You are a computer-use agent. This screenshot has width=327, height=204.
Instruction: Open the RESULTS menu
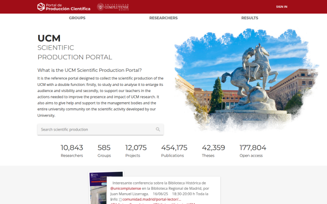coord(250,18)
